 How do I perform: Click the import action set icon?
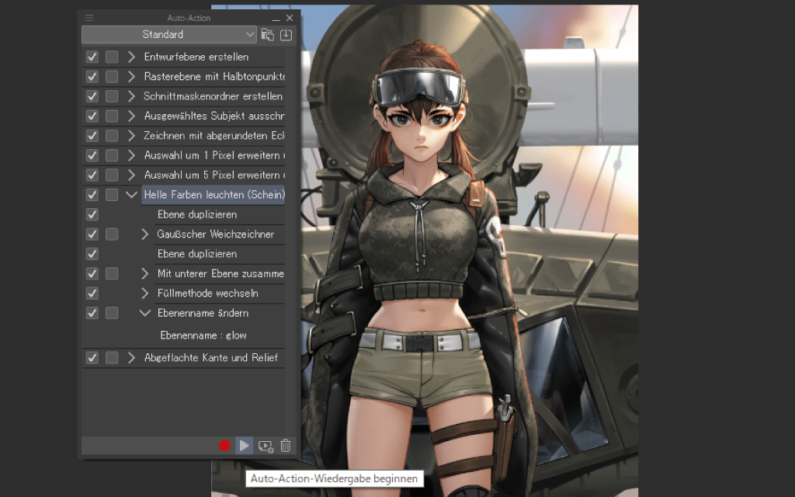click(286, 34)
